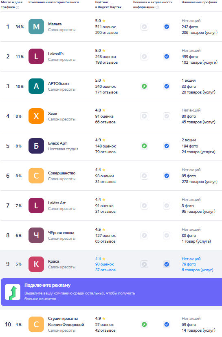222x337 pixels.
Task: Click help icon next to трафика header
Action: point(18,7)
